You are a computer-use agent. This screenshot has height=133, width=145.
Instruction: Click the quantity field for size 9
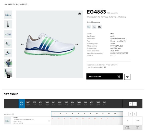(84, 121)
